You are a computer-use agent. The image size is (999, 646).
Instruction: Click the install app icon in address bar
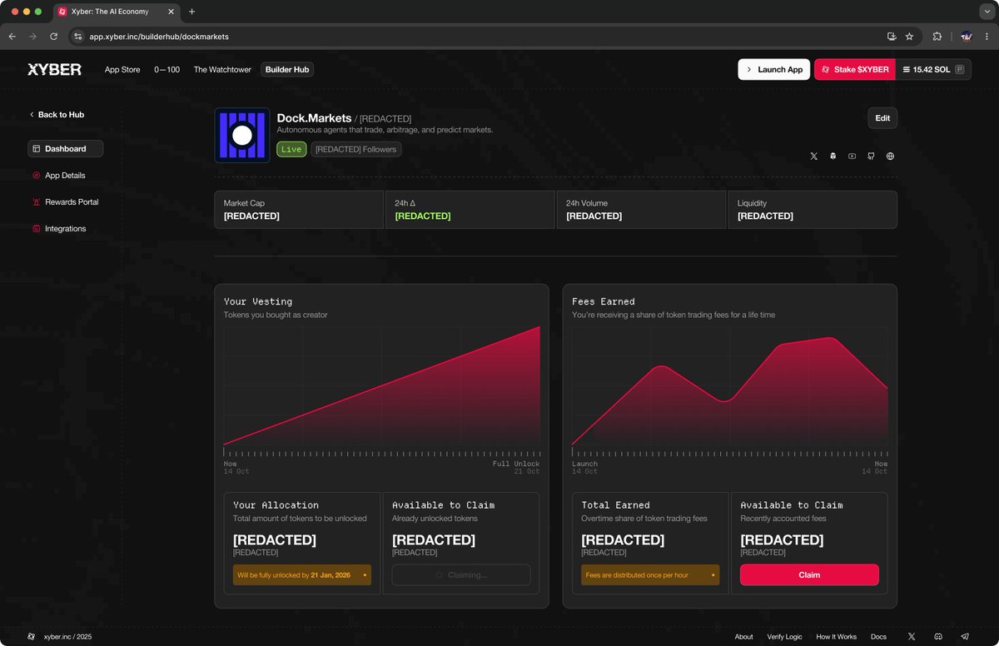coord(892,37)
